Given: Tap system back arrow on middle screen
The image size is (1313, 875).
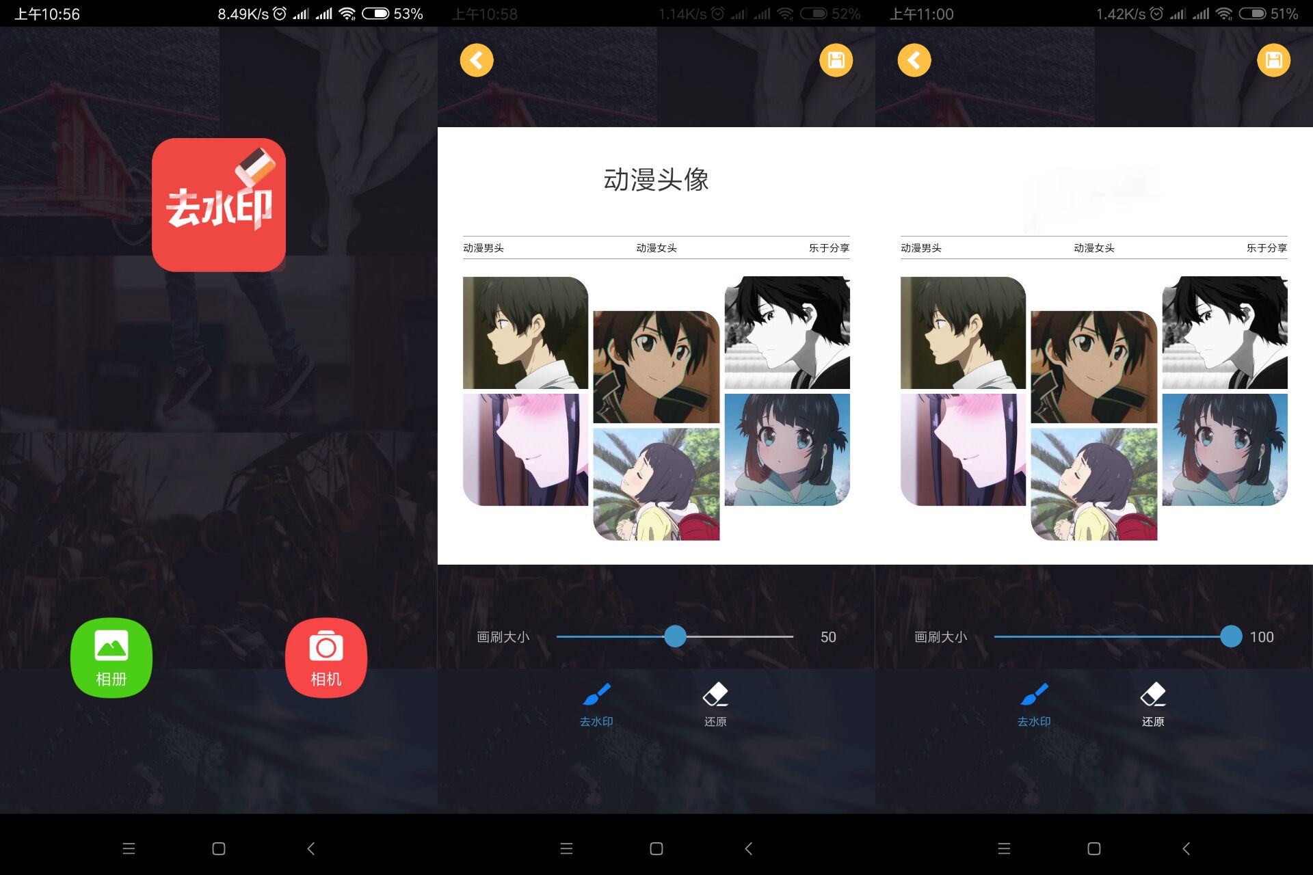Looking at the screenshot, I should coord(748,848).
